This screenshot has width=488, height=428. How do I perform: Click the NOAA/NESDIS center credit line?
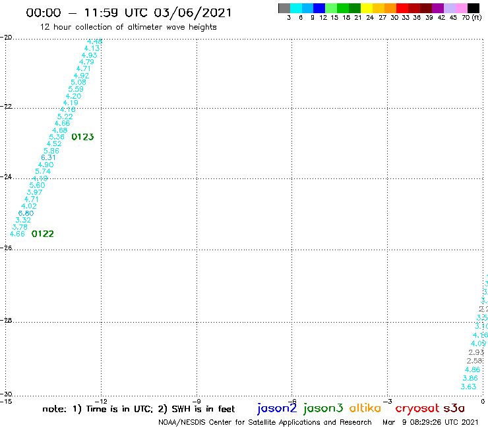pyautogui.click(x=265, y=422)
